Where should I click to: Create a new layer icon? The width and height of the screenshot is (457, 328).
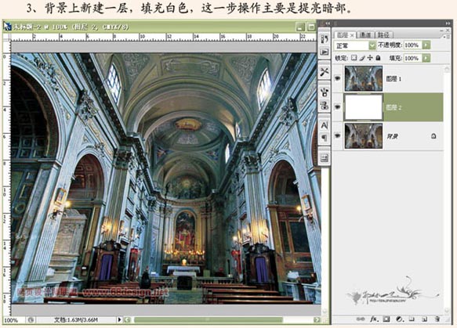point(424,319)
